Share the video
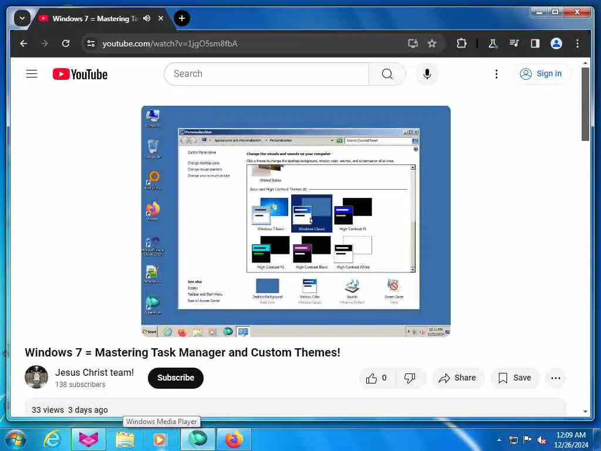The image size is (601, 451). [x=458, y=378]
